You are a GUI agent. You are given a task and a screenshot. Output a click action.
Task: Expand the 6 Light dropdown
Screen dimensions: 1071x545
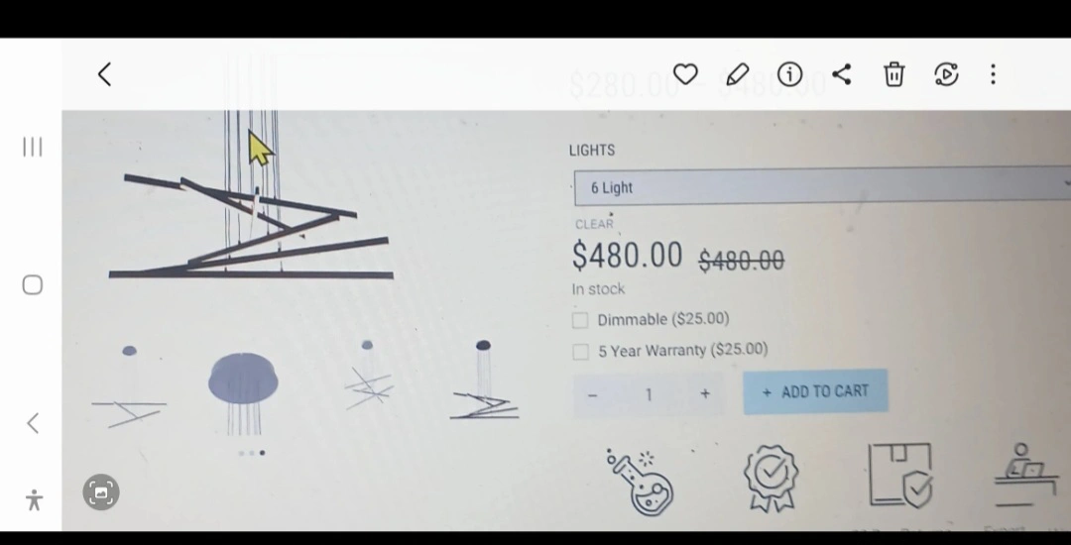pos(822,187)
